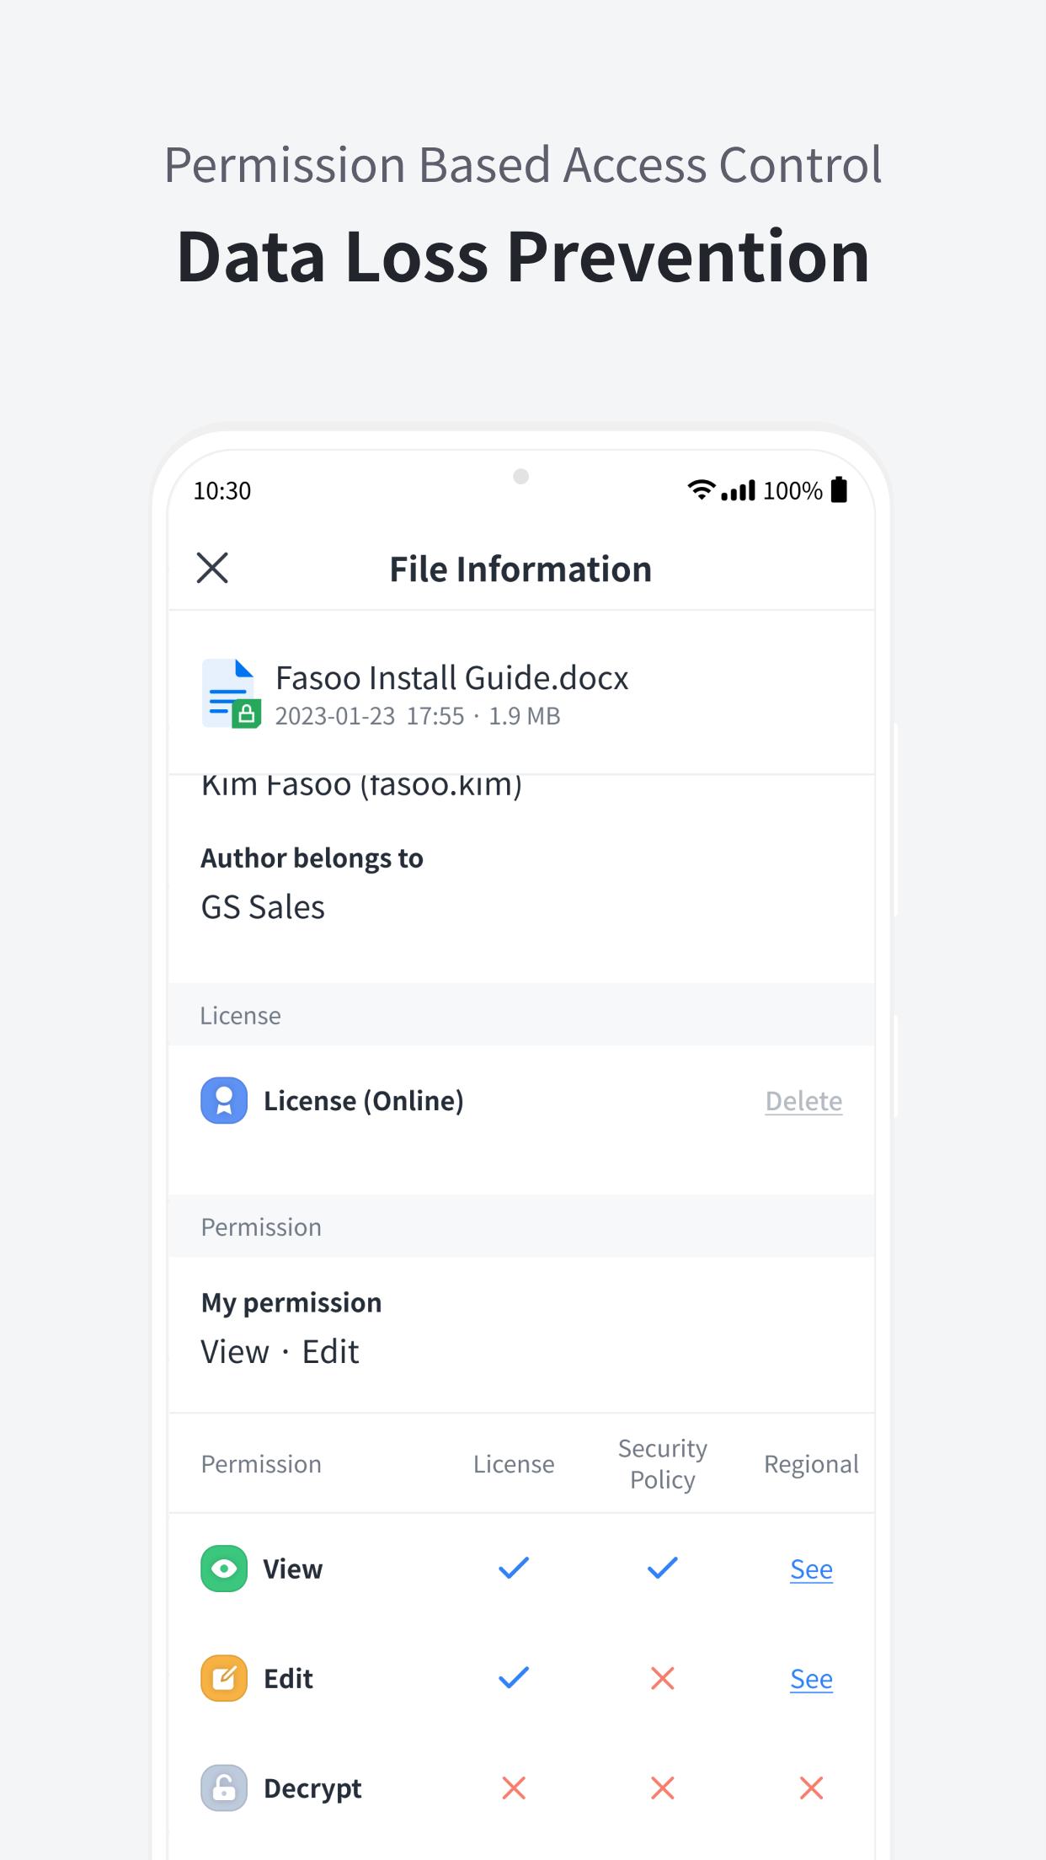Tap the License section header
This screenshot has height=1860, width=1046.
click(520, 1015)
